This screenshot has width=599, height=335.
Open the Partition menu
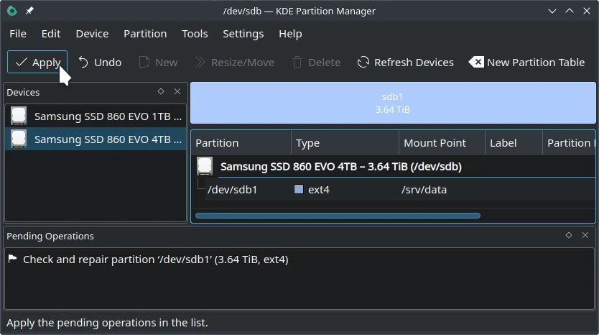144,34
